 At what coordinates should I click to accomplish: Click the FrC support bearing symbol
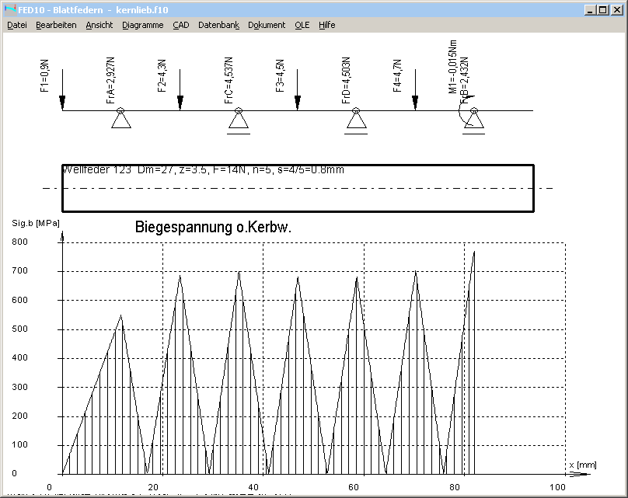[x=238, y=120]
